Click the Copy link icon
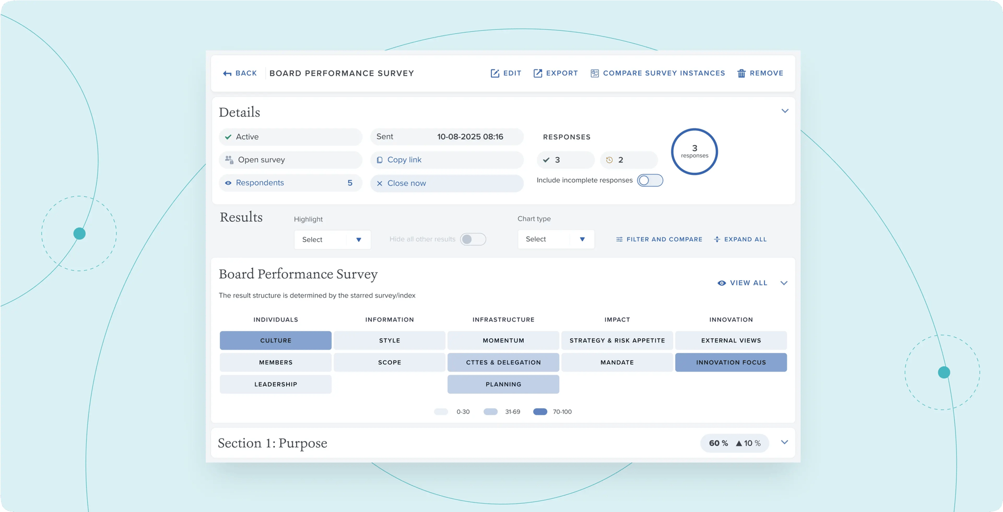 point(380,160)
